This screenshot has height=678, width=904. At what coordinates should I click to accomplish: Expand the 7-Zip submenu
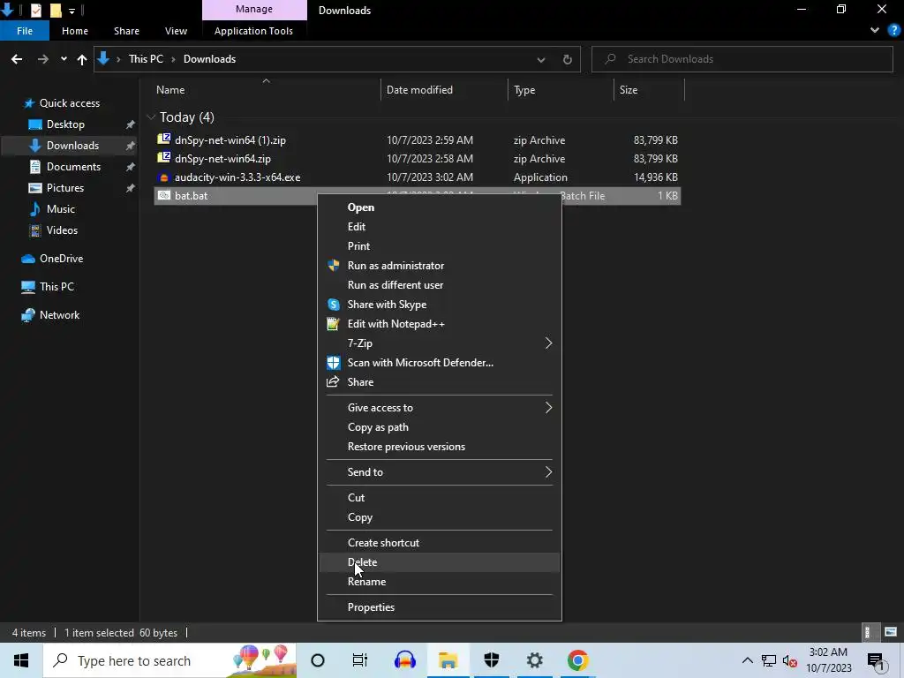point(440,343)
